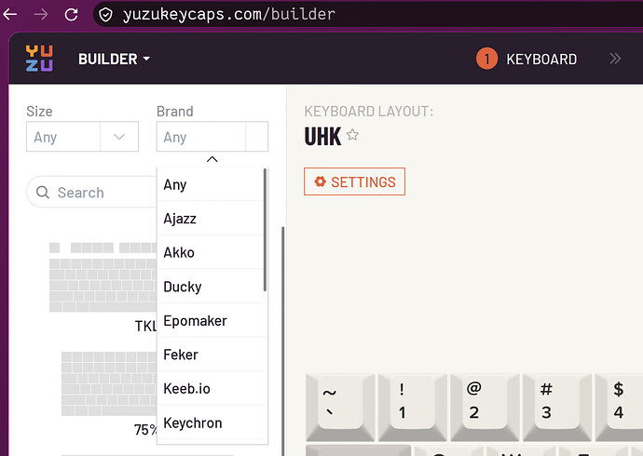The height and width of the screenshot is (456, 643).
Task: Select Any in brand list
Action: (x=212, y=184)
